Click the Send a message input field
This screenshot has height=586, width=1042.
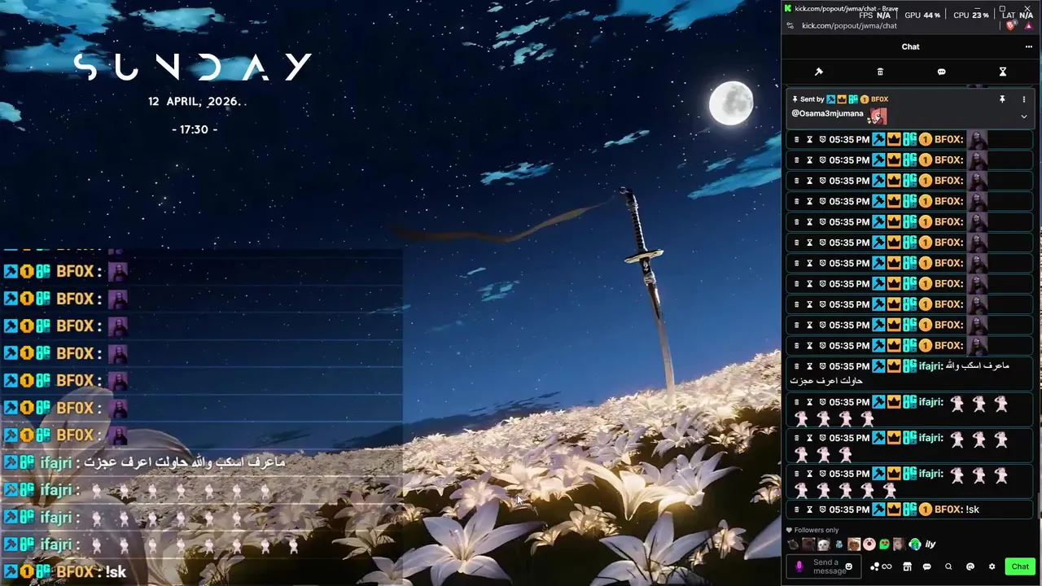[x=824, y=566]
